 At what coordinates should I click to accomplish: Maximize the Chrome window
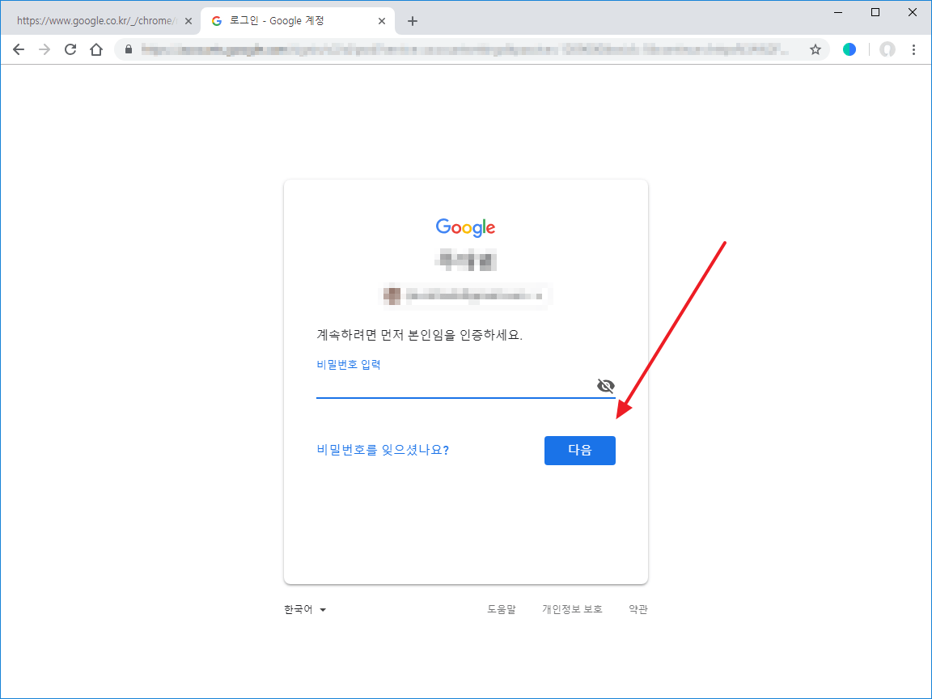875,12
